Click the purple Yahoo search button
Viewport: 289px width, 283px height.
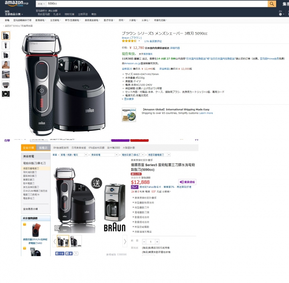click(120, 140)
